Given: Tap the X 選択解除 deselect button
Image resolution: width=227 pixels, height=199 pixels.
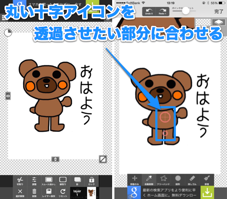Looking at the screenshot, I should pyautogui.click(x=20, y=193).
